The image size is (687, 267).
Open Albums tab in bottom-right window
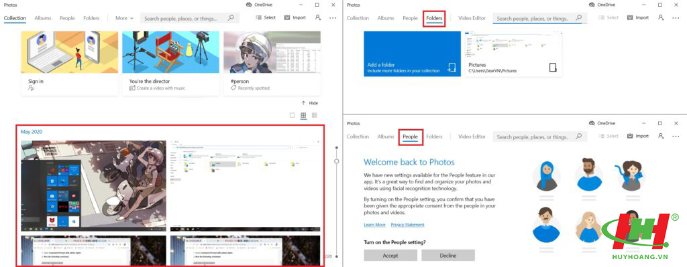(x=386, y=137)
